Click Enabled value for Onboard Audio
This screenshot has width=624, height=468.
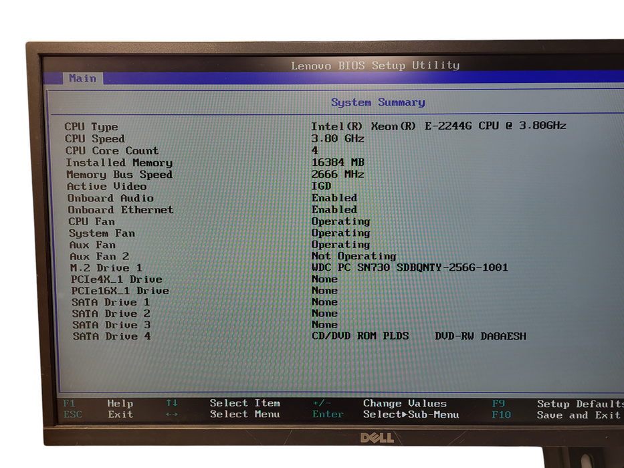click(334, 197)
